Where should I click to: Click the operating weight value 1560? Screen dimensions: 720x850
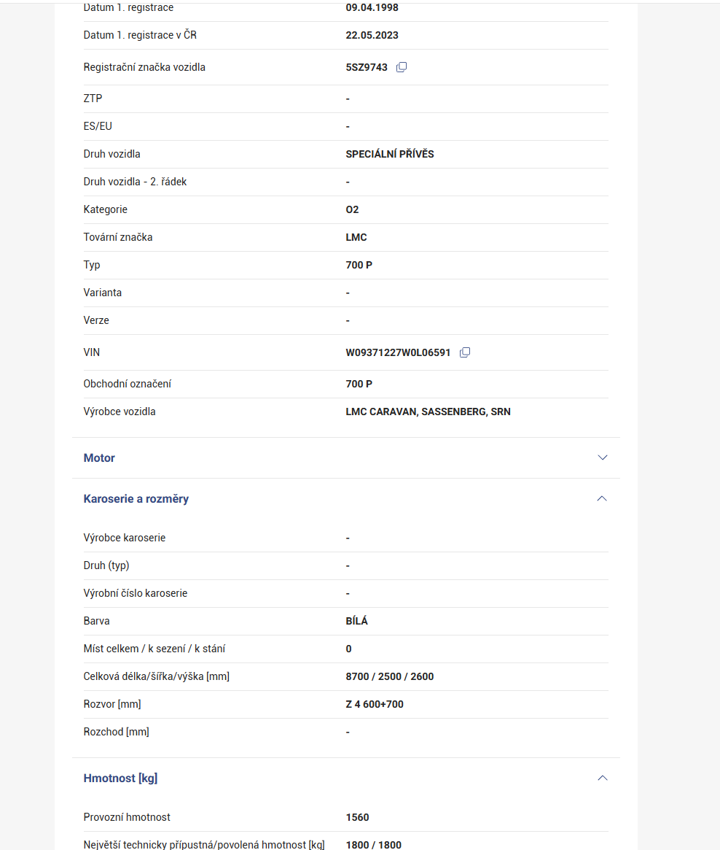point(357,818)
